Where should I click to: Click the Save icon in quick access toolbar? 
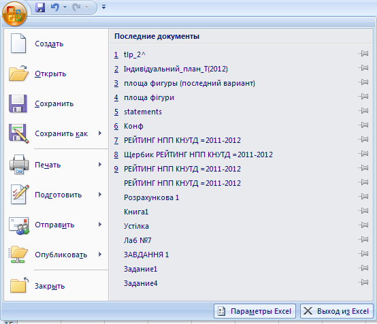point(40,7)
